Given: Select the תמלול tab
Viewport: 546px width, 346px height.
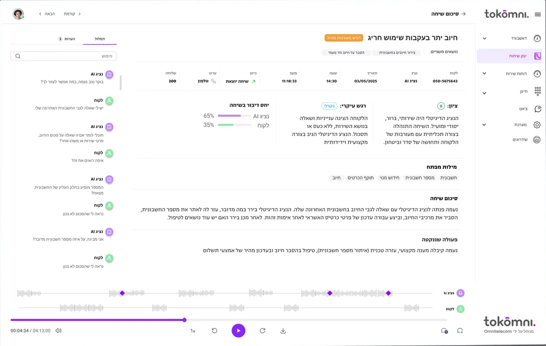Looking at the screenshot, I should [100, 39].
